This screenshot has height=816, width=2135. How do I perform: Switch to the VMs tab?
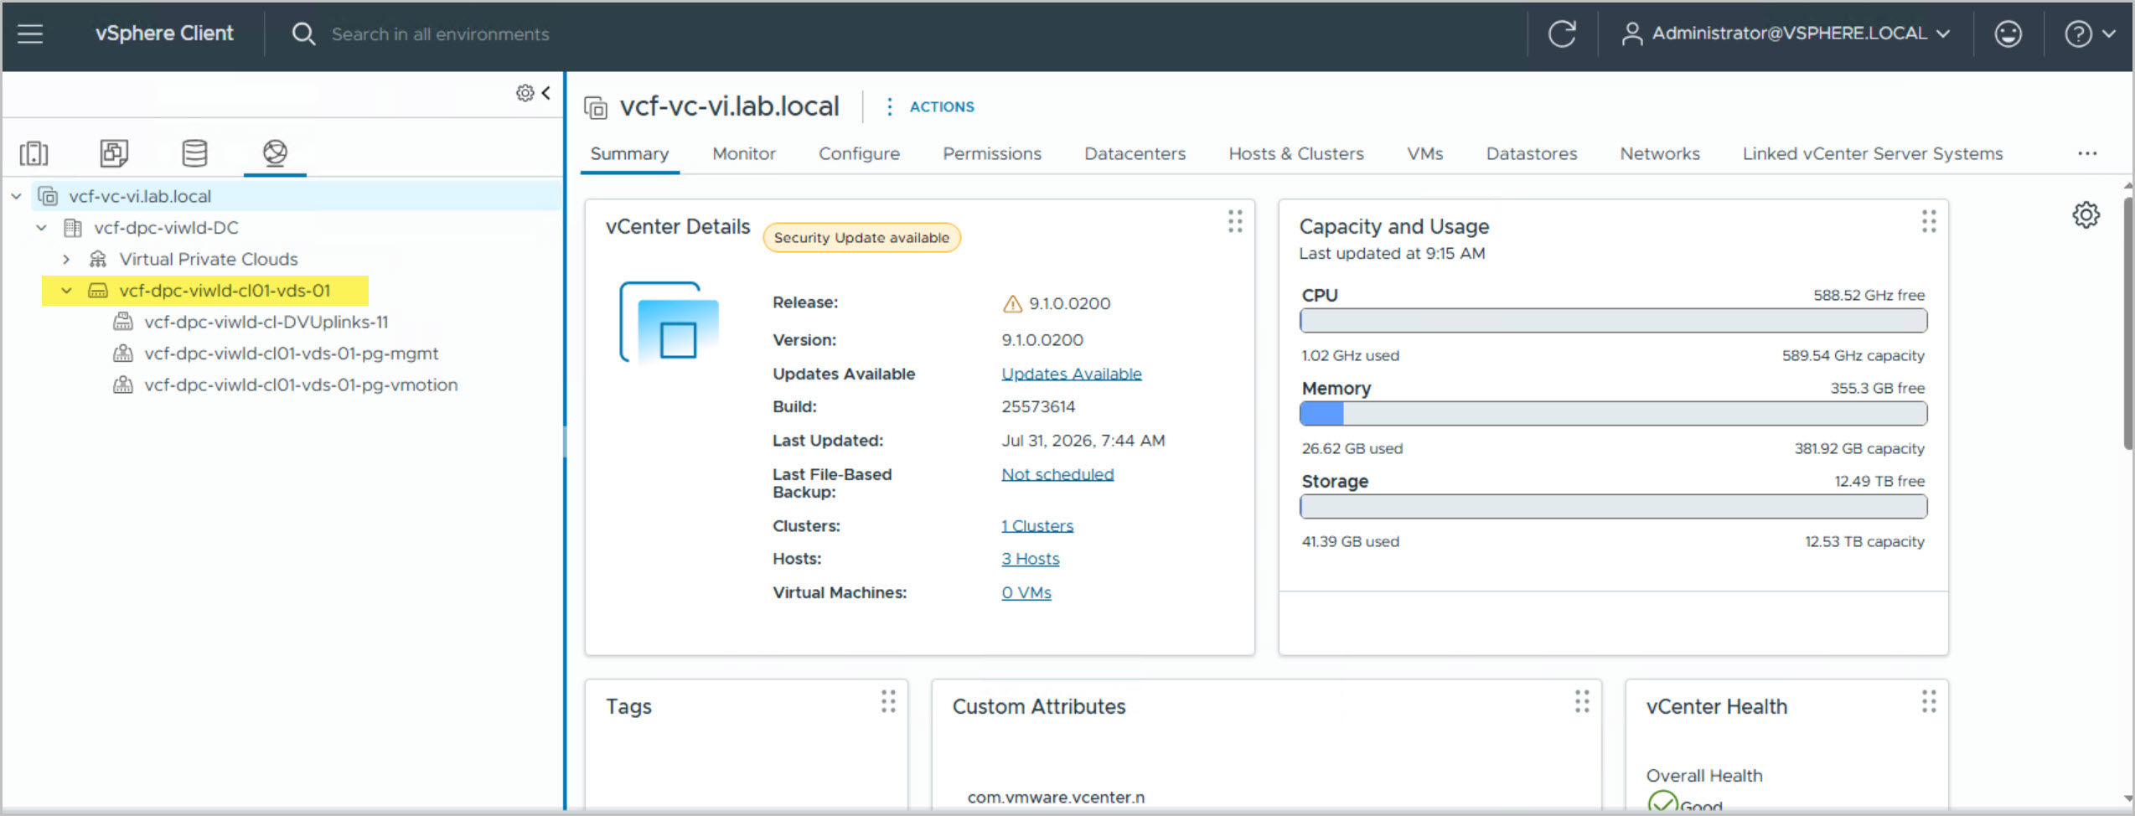pos(1424,153)
